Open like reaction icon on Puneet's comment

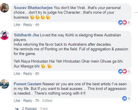(x=125, y=98)
